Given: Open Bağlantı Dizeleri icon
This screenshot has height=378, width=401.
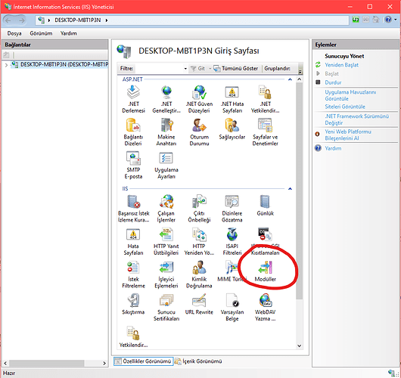Looking at the screenshot, I should point(133,132).
